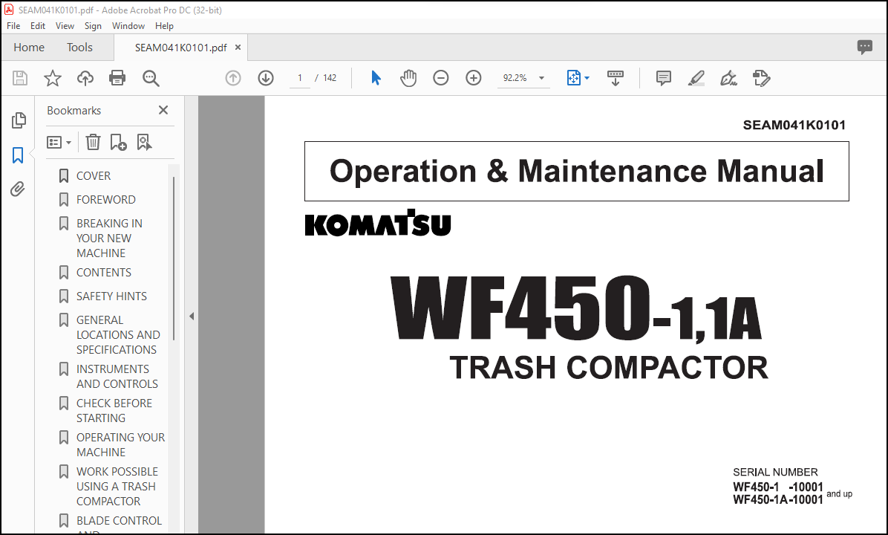Jump to the FOREWORD bookmark
The height and width of the screenshot is (535, 888).
click(106, 199)
